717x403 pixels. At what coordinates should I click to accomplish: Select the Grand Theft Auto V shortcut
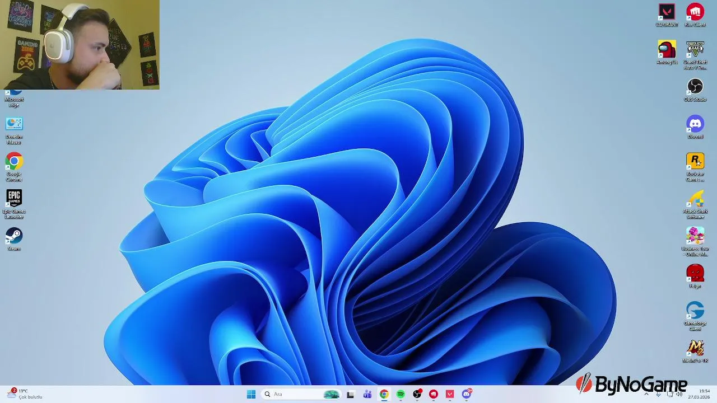tap(695, 55)
